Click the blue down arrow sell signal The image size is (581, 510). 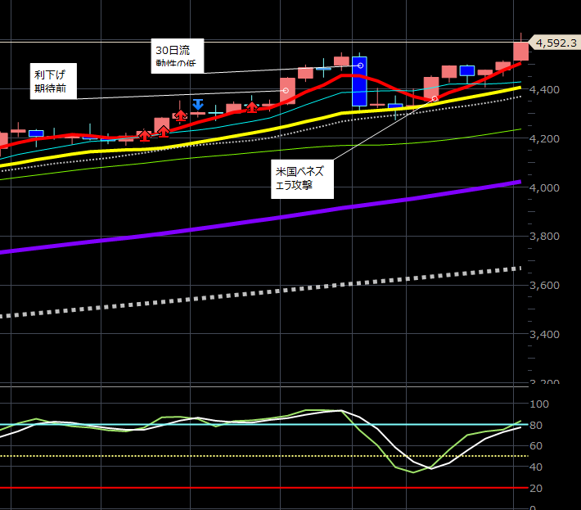[198, 104]
